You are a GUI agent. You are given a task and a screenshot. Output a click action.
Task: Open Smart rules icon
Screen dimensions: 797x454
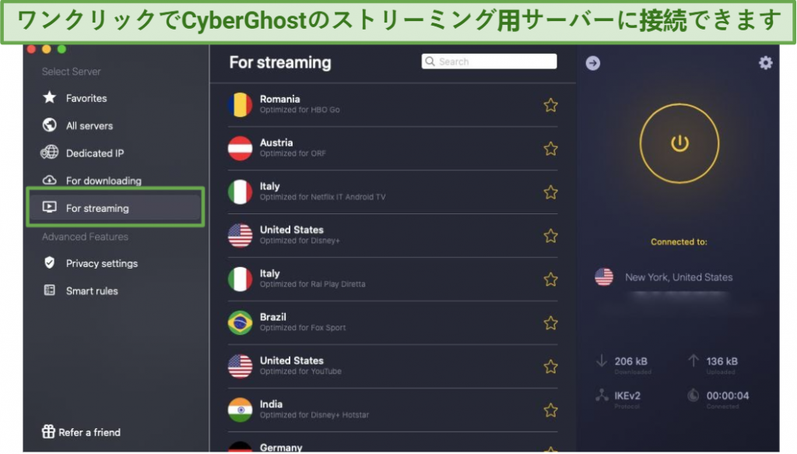tap(49, 290)
